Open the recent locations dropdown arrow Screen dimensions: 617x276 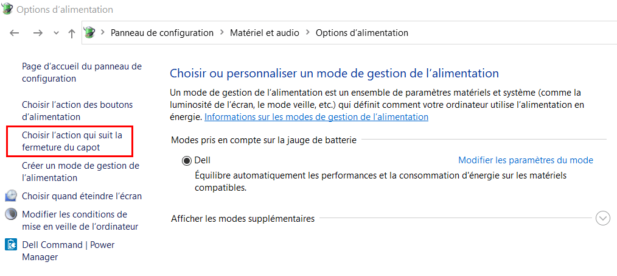pyautogui.click(x=57, y=34)
